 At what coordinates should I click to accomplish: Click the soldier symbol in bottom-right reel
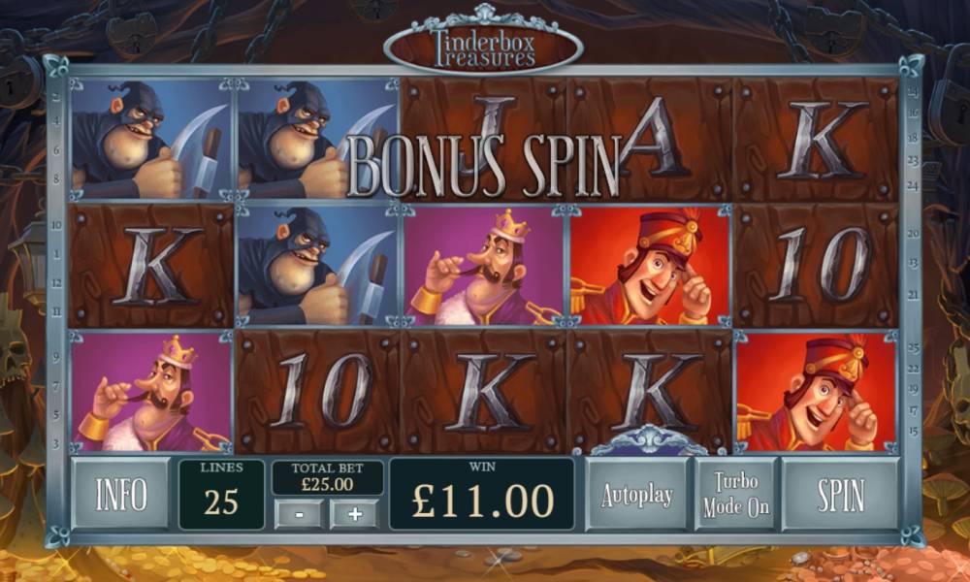816,392
